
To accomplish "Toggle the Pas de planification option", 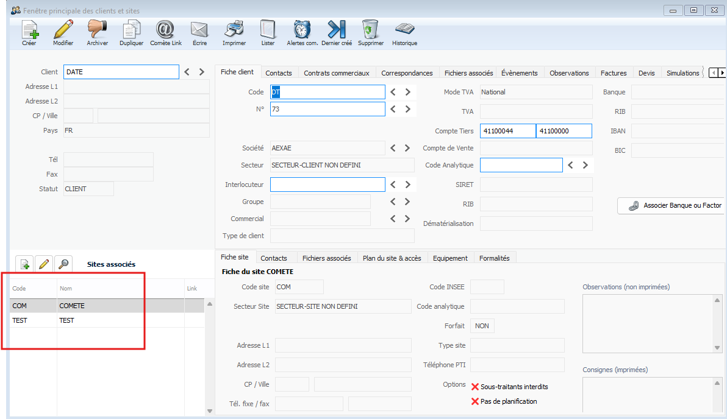I will [476, 401].
